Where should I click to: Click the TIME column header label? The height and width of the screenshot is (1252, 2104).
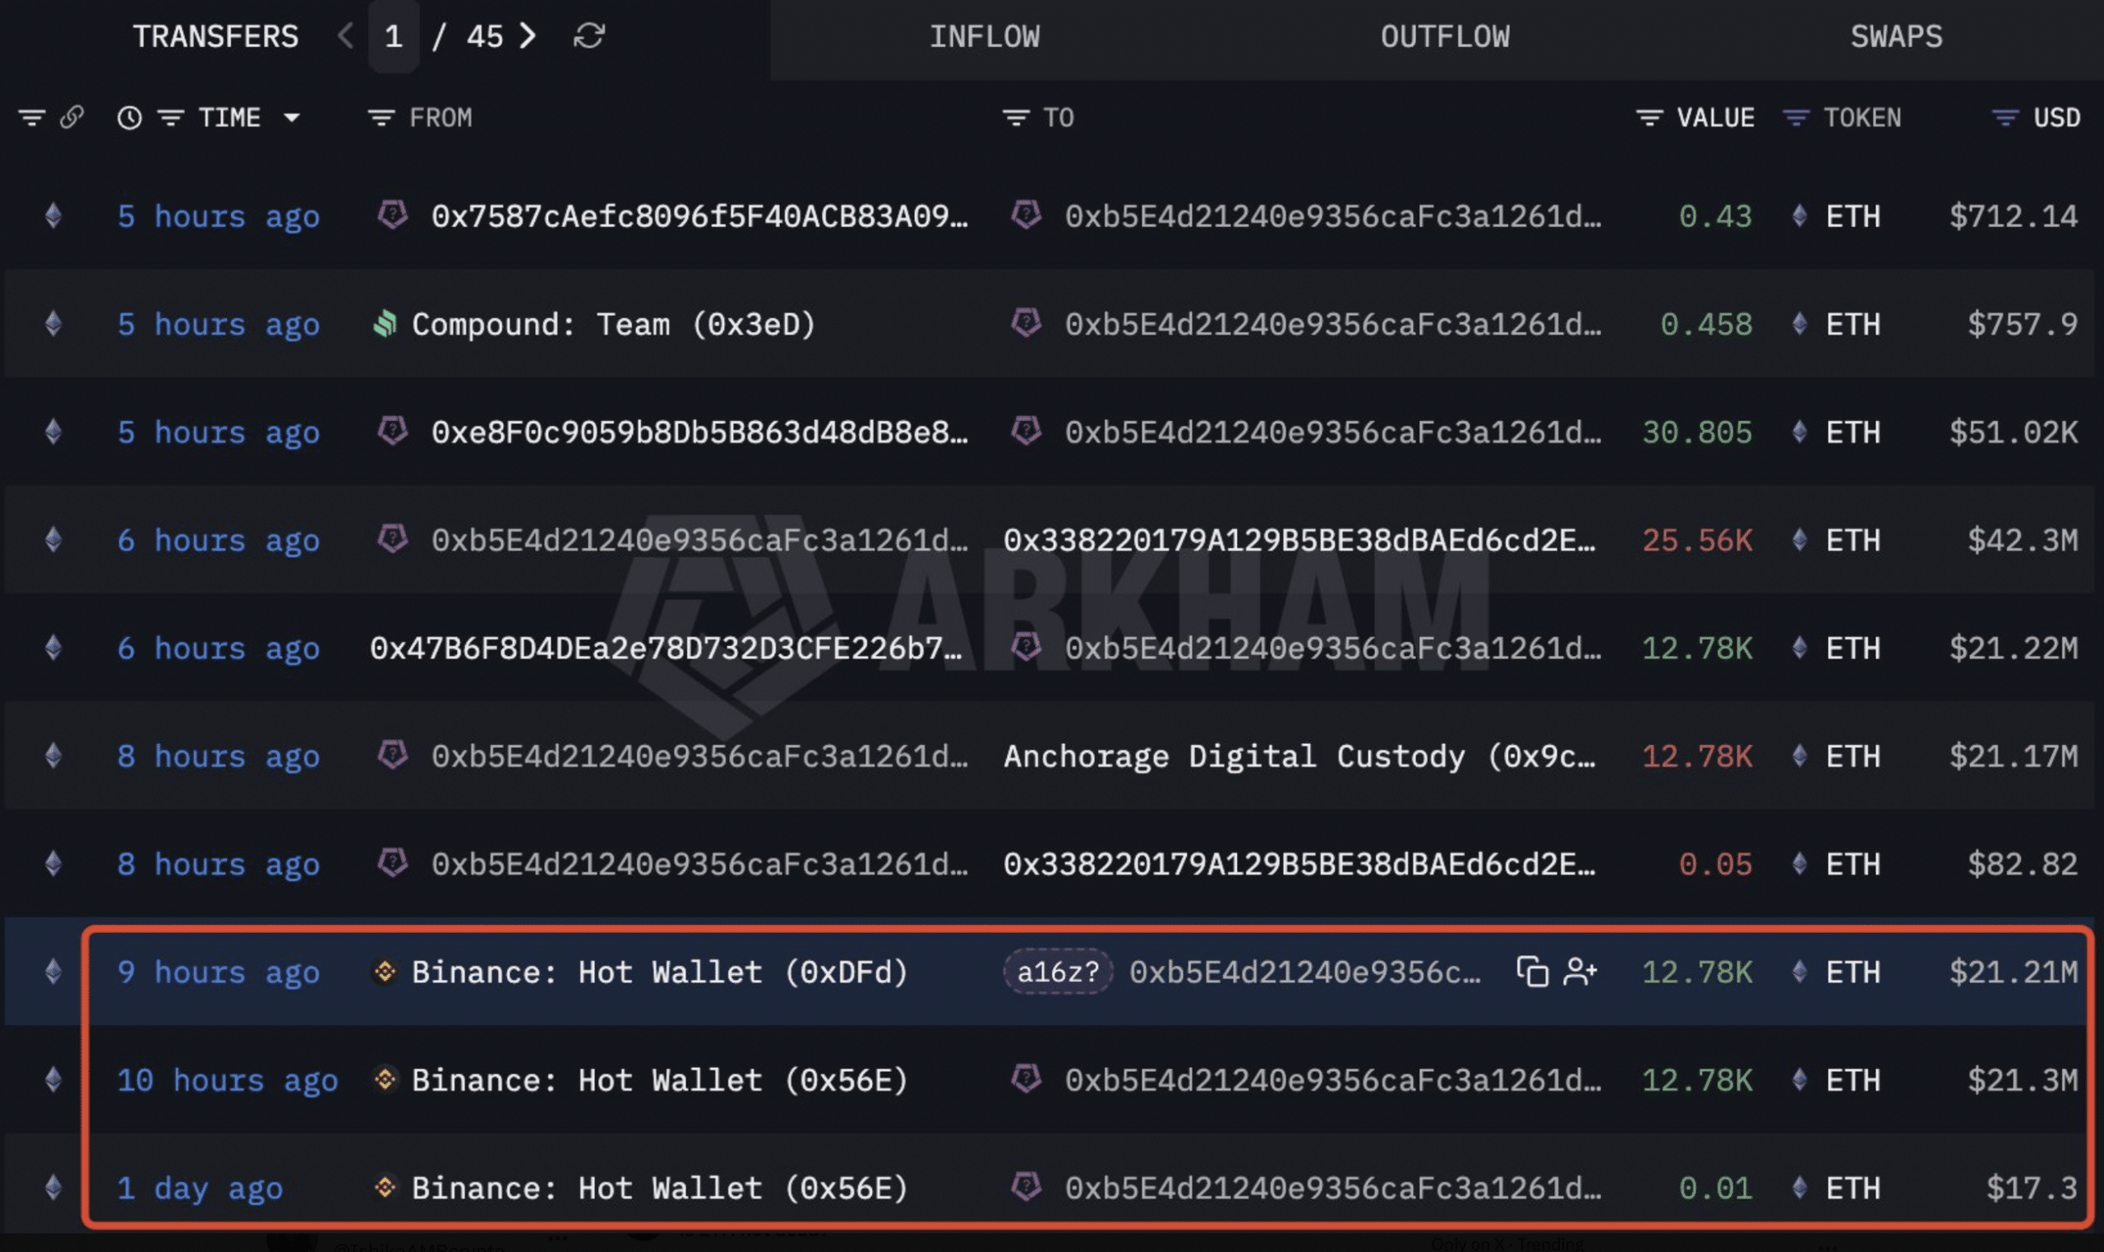click(229, 118)
